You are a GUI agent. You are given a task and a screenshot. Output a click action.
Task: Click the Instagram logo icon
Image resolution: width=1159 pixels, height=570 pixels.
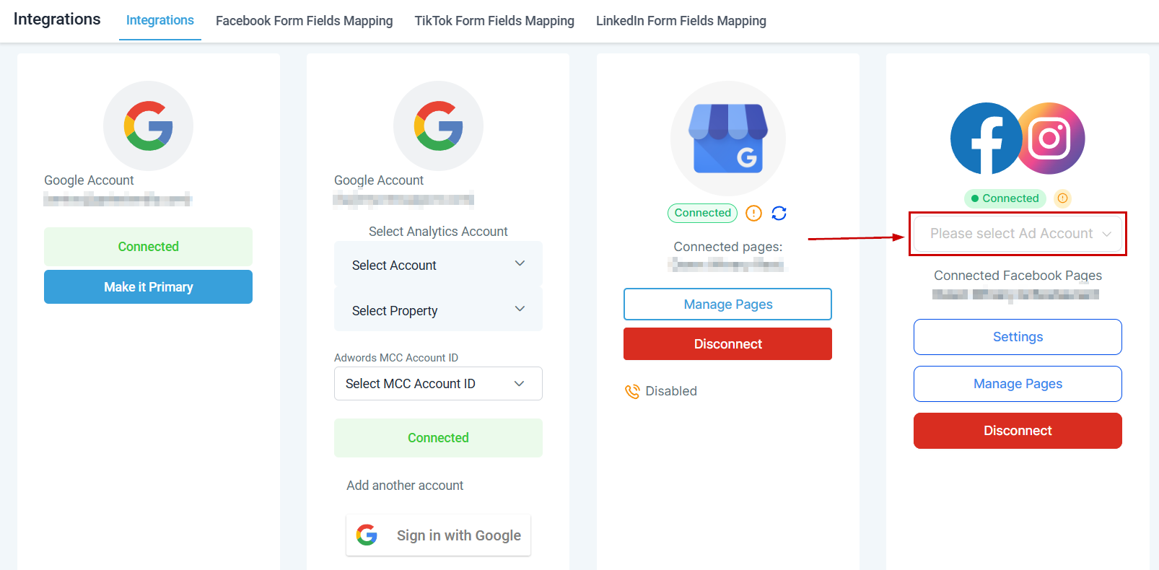click(1050, 139)
